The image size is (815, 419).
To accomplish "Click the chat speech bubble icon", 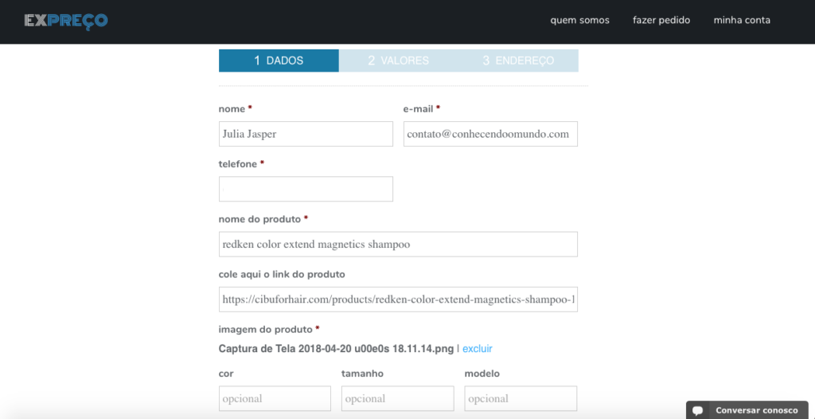I will [698, 410].
